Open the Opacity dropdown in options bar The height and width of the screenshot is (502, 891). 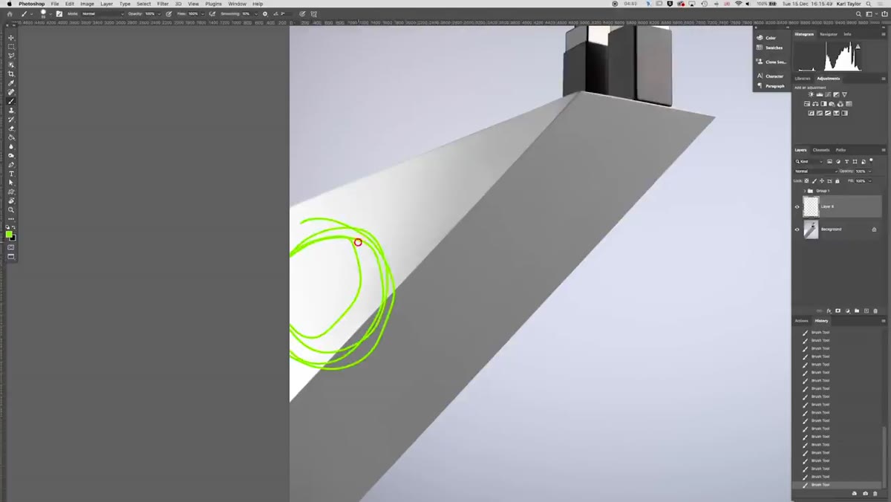(158, 13)
